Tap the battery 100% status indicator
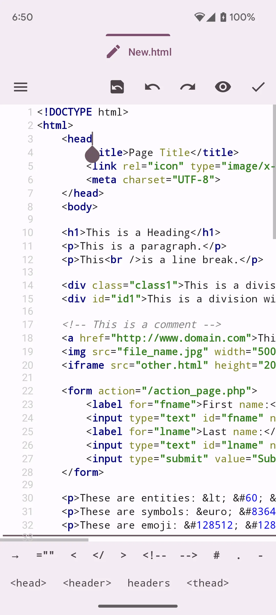This screenshot has width=276, height=615. [237, 17]
